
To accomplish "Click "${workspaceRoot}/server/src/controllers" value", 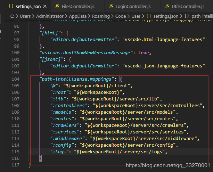I will coord(148,106).
